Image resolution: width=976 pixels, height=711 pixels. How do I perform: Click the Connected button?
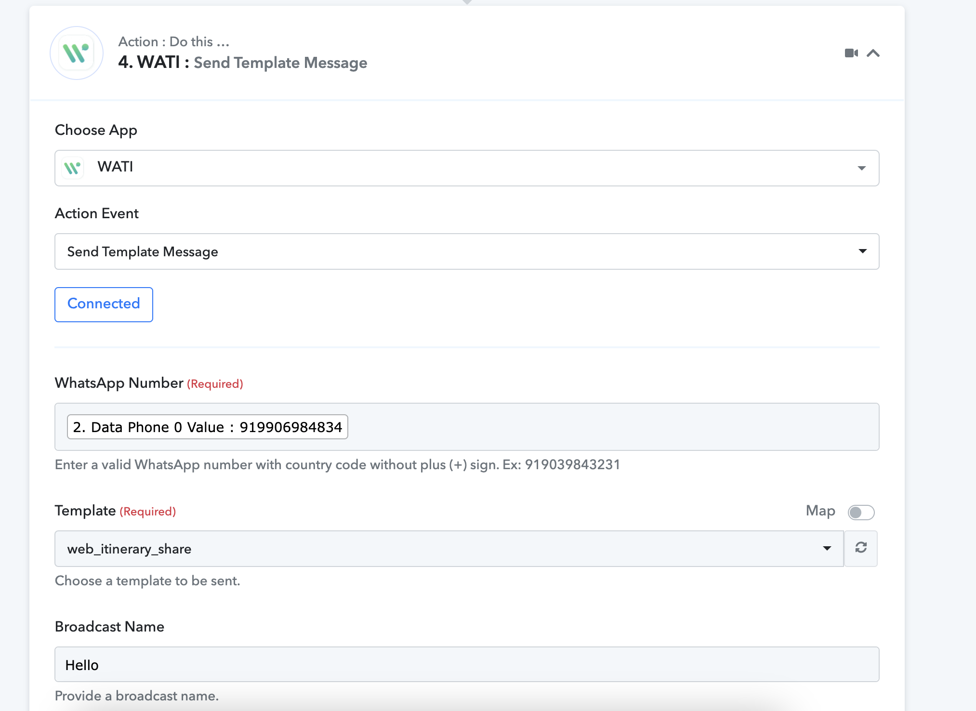tap(104, 304)
